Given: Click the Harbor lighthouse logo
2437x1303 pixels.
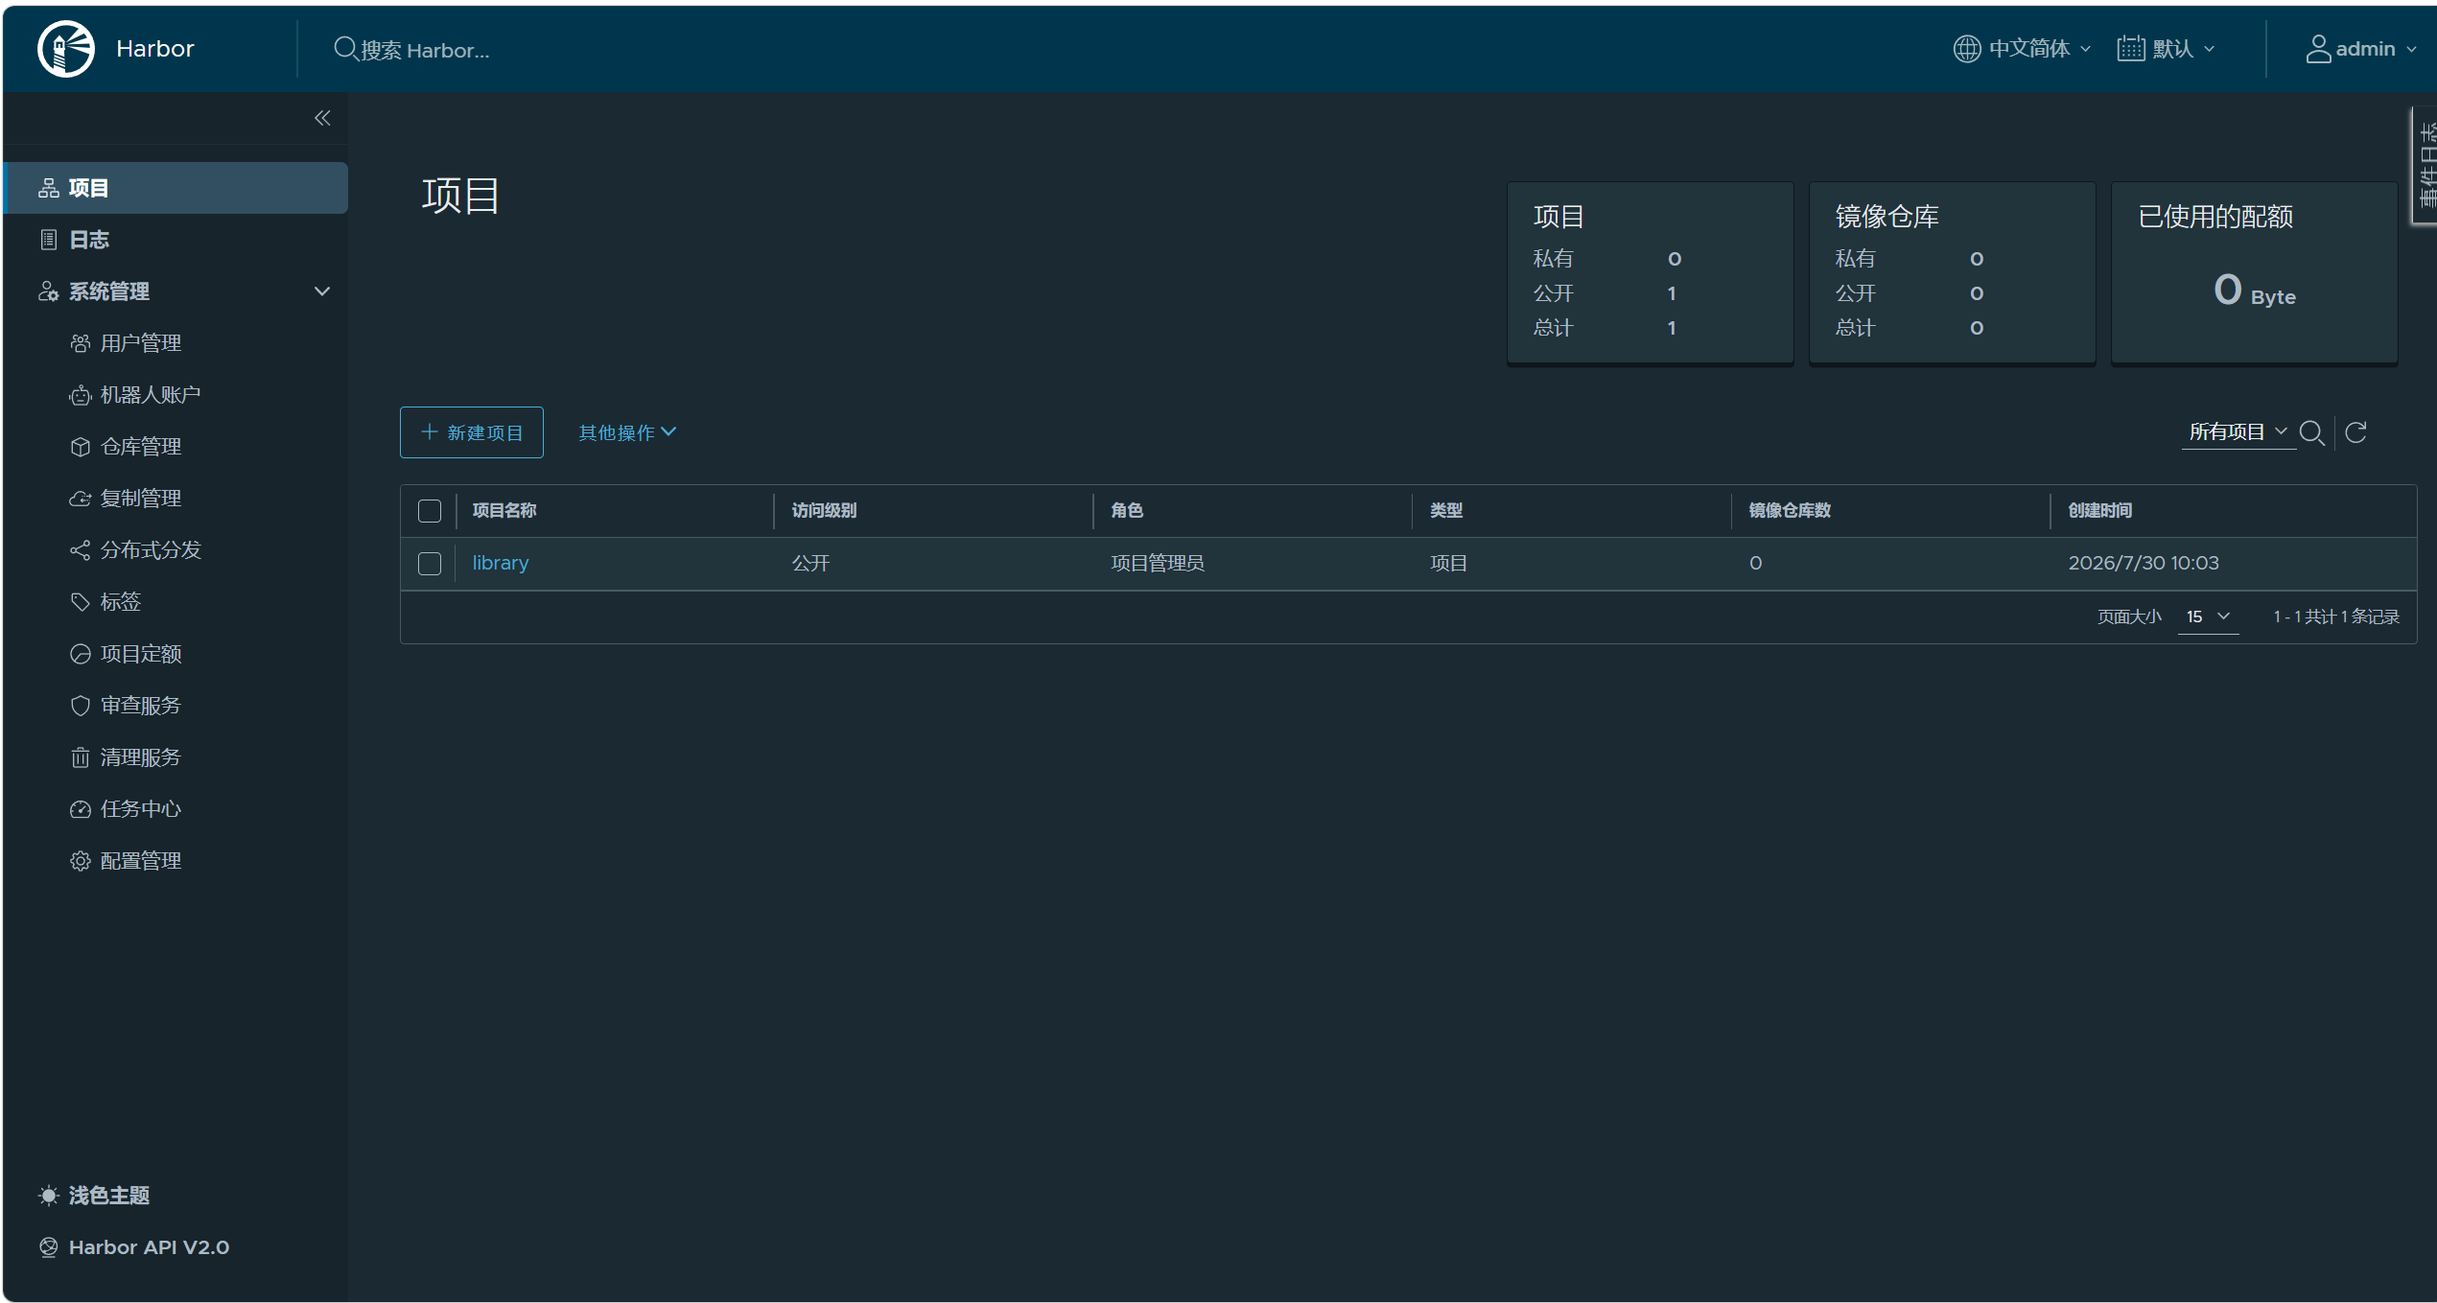Looking at the screenshot, I should pos(65,48).
